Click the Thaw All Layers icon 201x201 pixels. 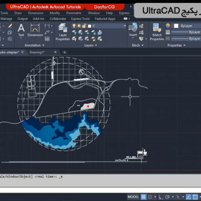87,39
